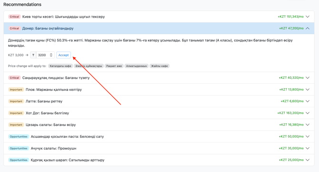Expand Асшаяндар қосылған паста chevron

click(x=308, y=136)
